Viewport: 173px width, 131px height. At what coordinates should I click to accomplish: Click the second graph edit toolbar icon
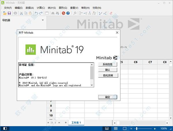pyautogui.click(x=105, y=13)
